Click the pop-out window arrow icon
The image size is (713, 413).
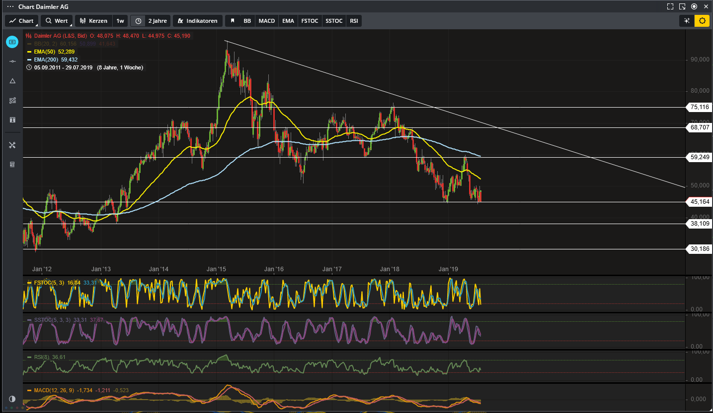pyautogui.click(x=682, y=6)
